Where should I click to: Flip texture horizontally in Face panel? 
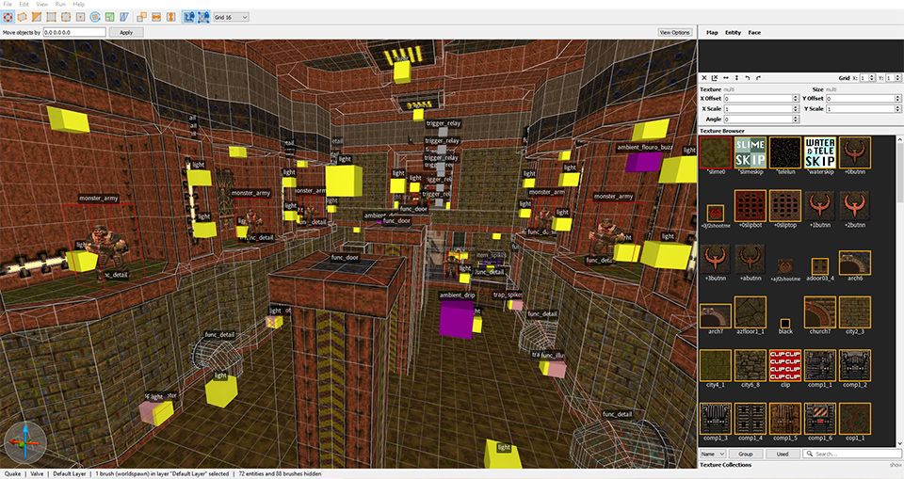click(x=725, y=77)
